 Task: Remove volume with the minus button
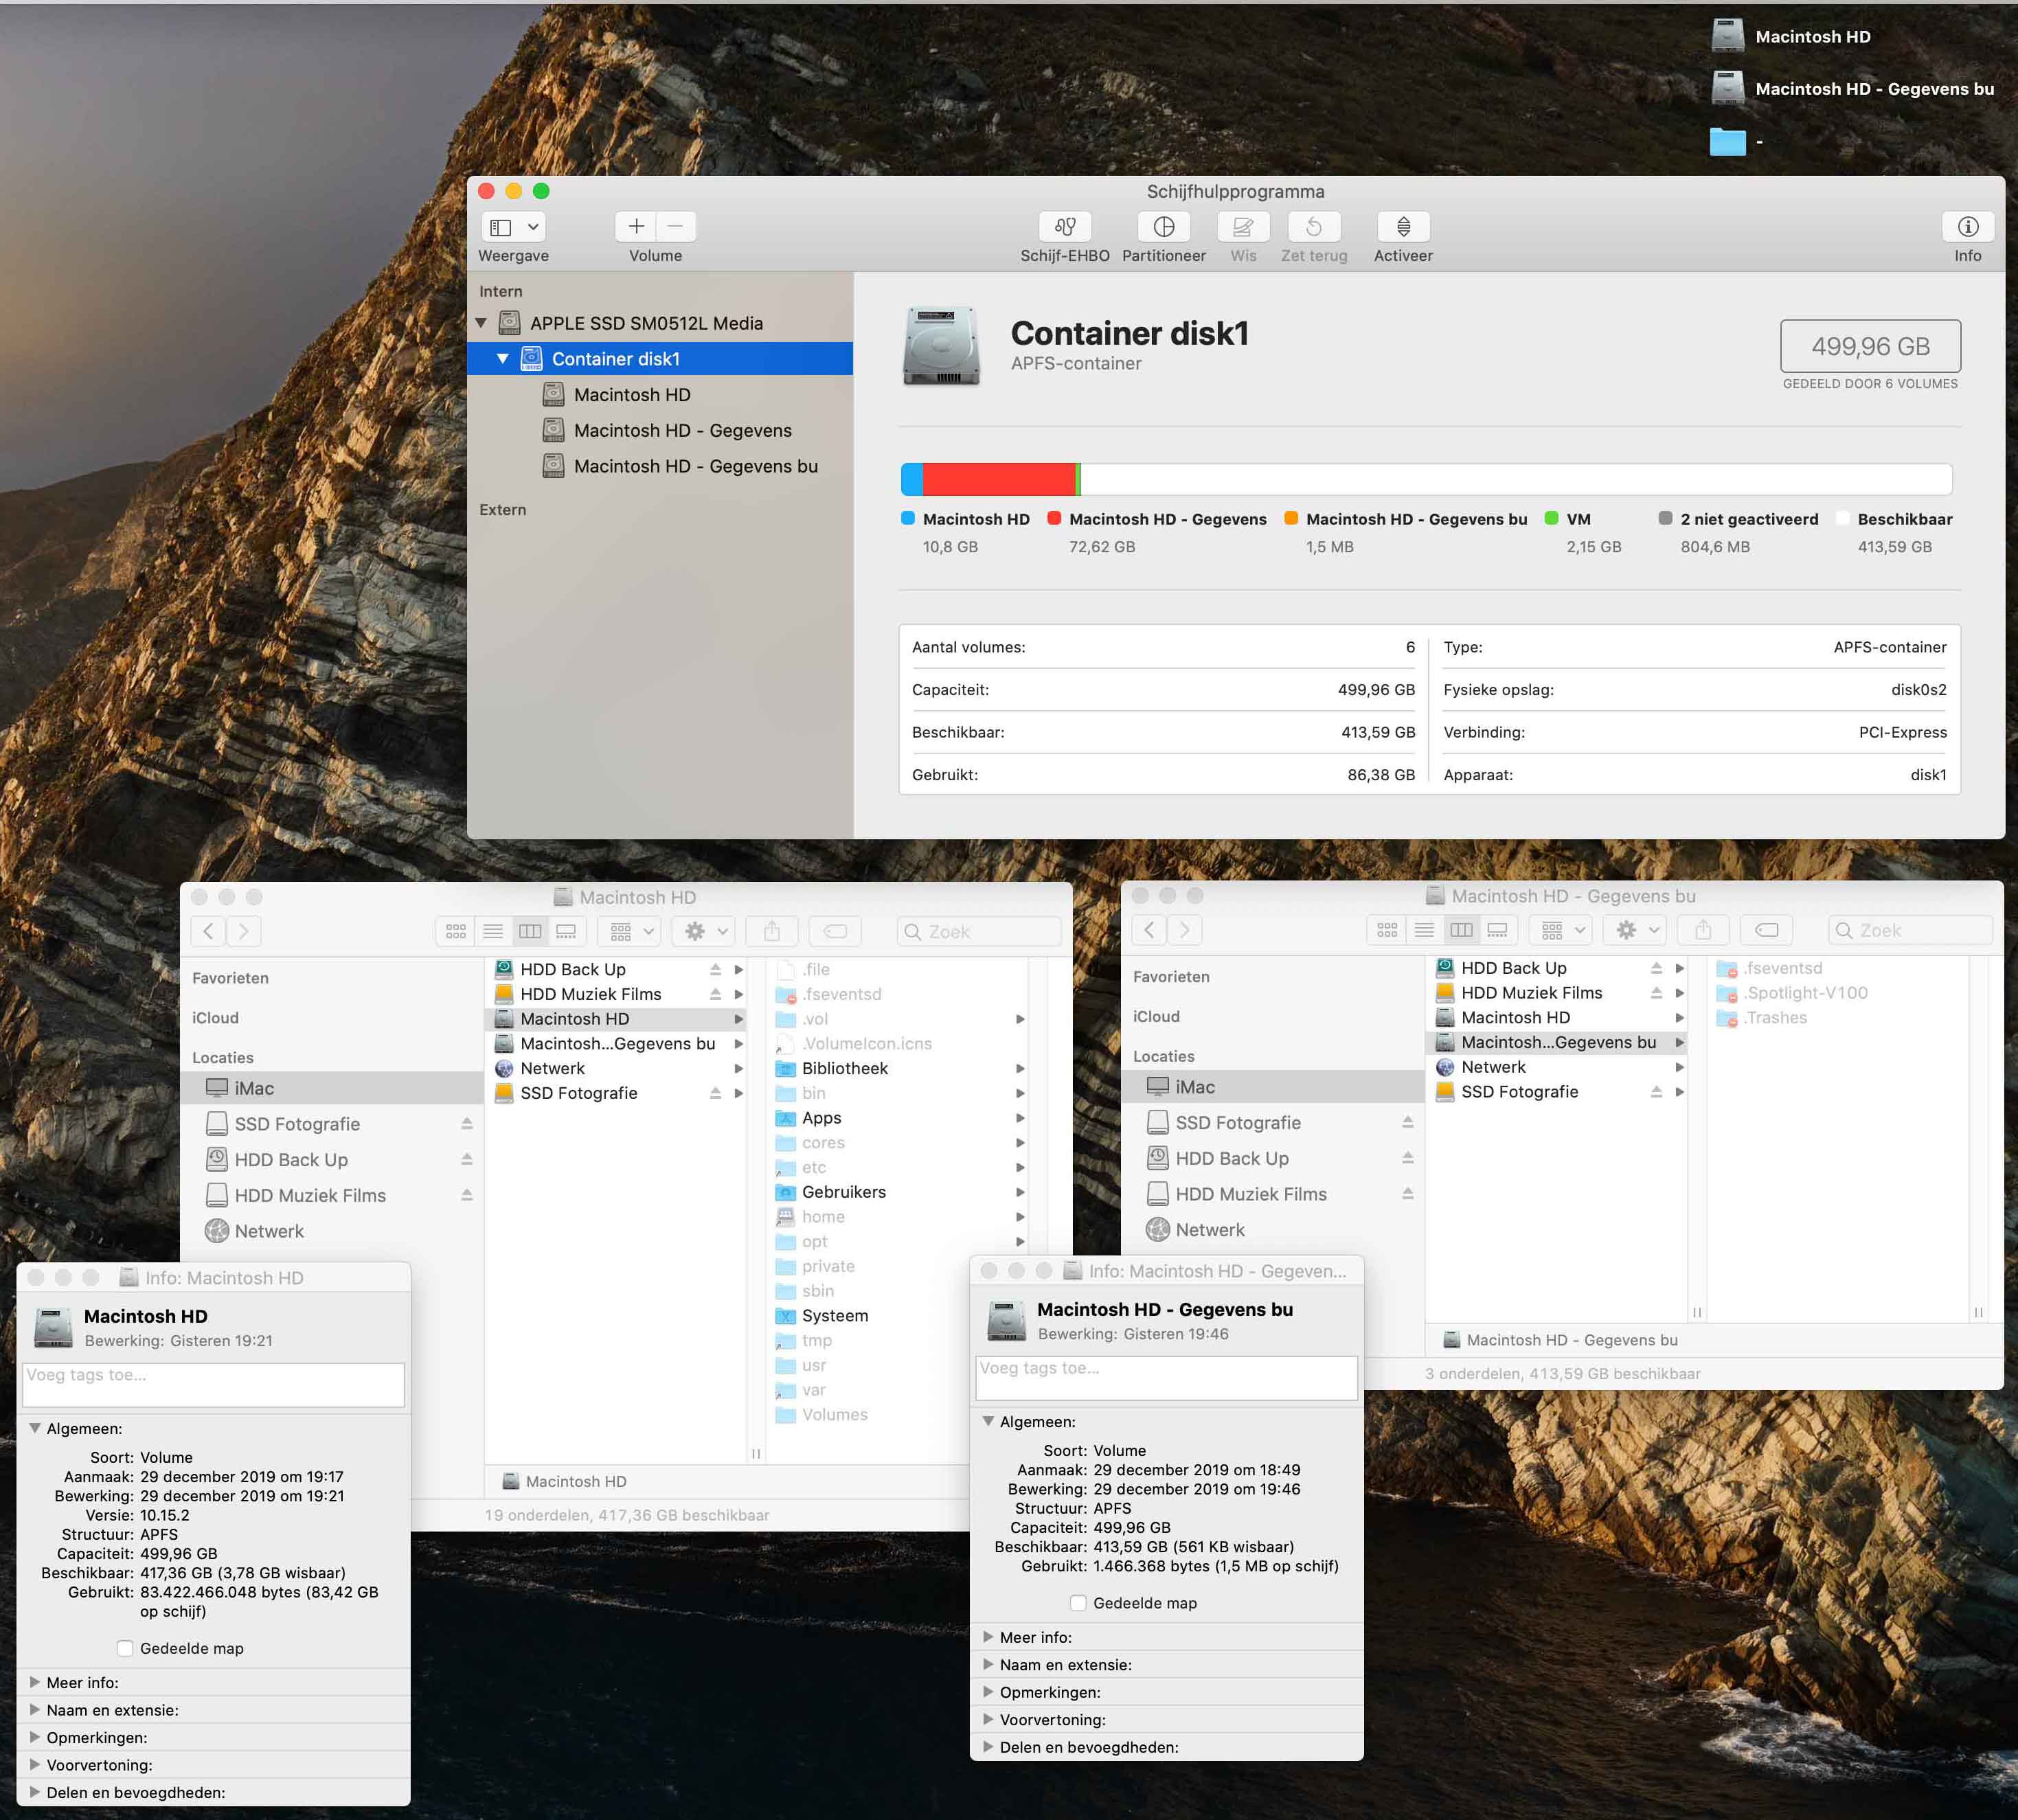pos(676,227)
